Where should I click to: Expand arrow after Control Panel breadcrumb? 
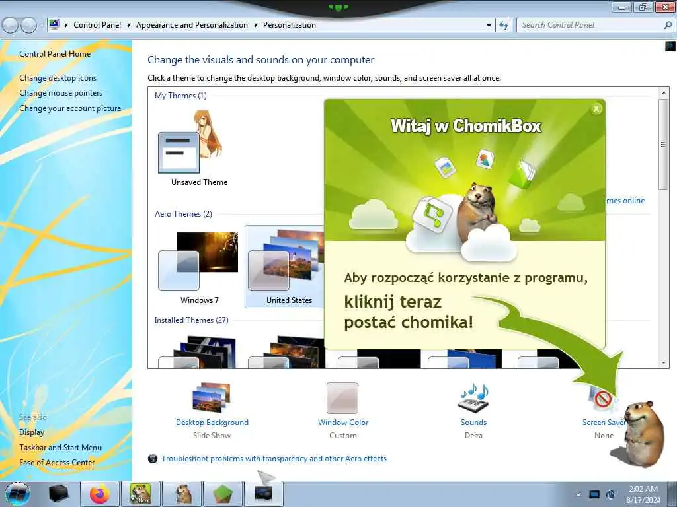pos(129,26)
